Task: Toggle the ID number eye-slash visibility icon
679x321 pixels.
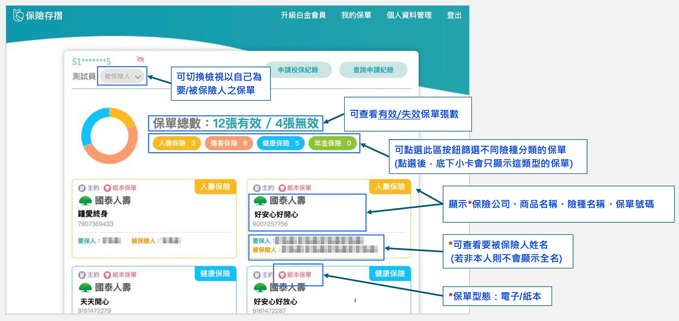Action: [140, 59]
